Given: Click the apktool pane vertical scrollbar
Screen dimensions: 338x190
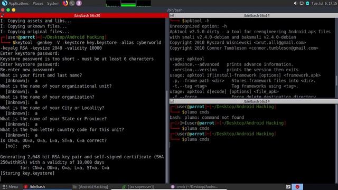Looking at the screenshot, I should coord(336,58).
